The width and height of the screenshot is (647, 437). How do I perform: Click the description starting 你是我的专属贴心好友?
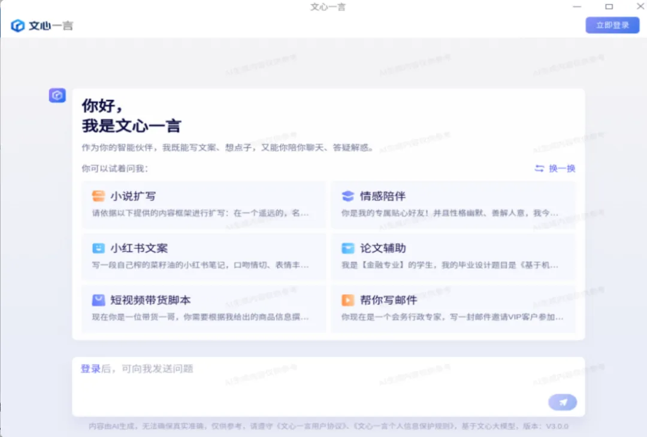click(450, 213)
